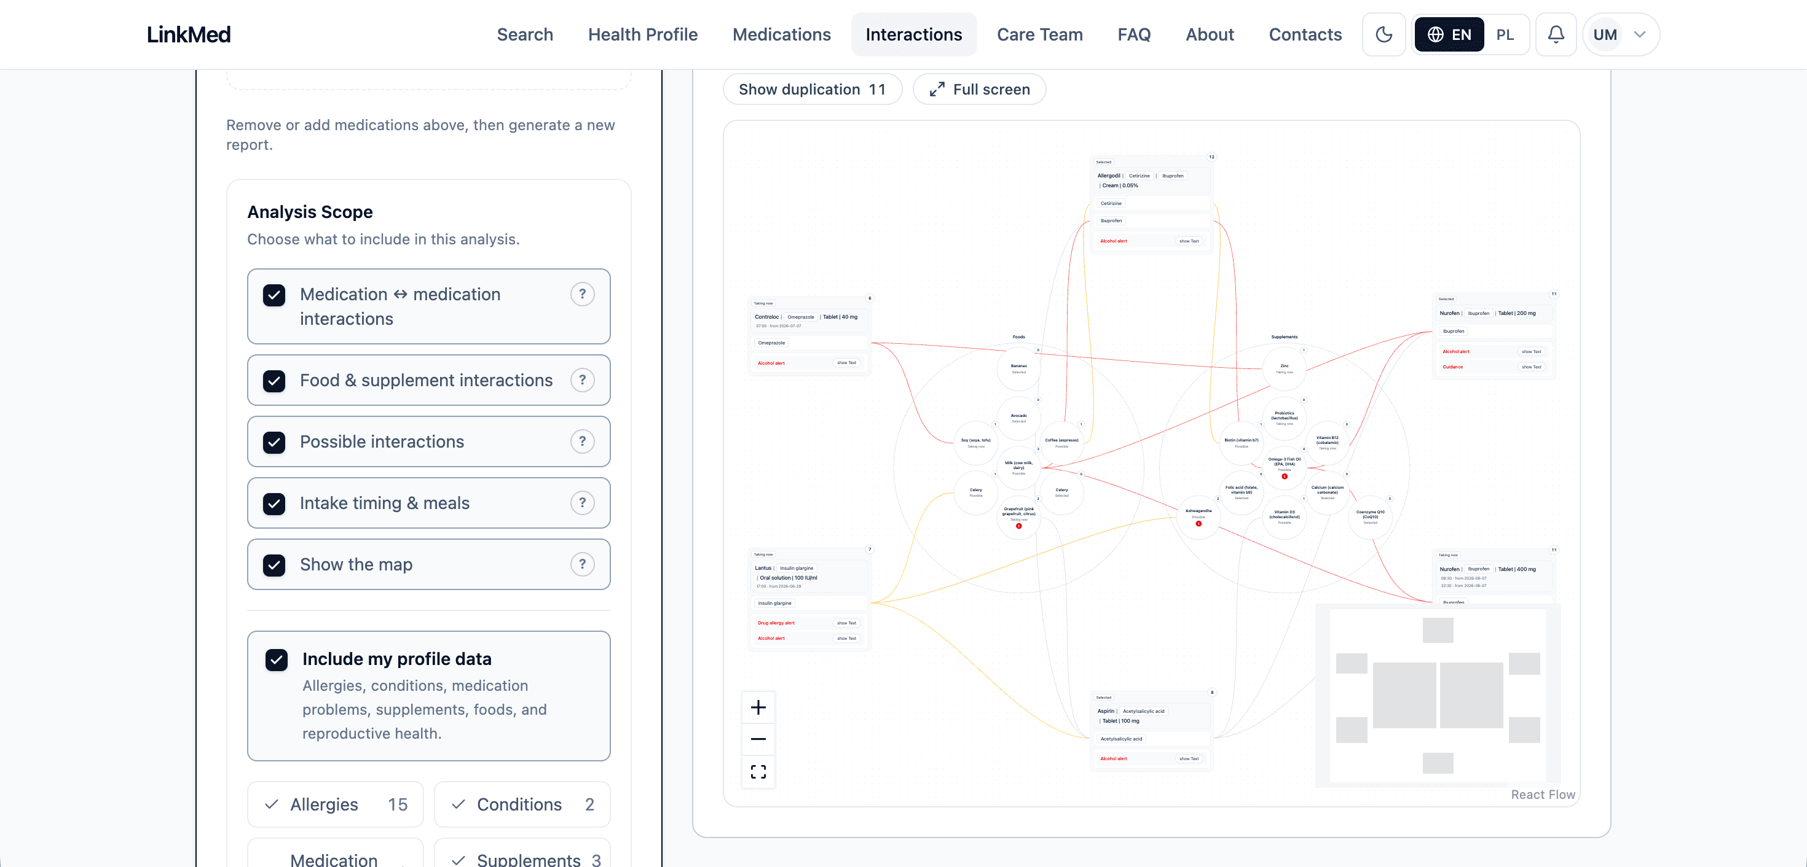
Task: Open notifications bell
Action: [x=1555, y=34]
